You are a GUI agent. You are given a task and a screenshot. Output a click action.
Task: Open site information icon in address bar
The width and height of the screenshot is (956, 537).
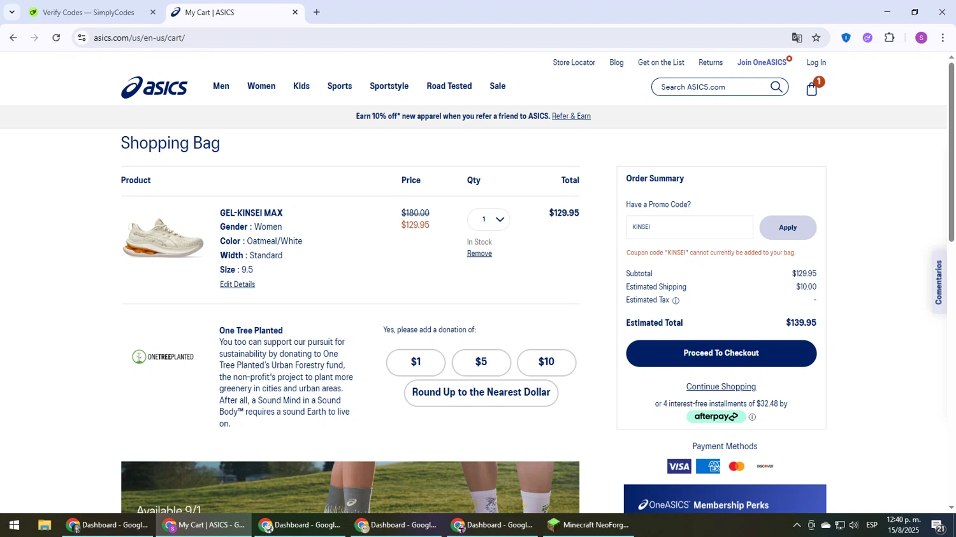coord(82,38)
